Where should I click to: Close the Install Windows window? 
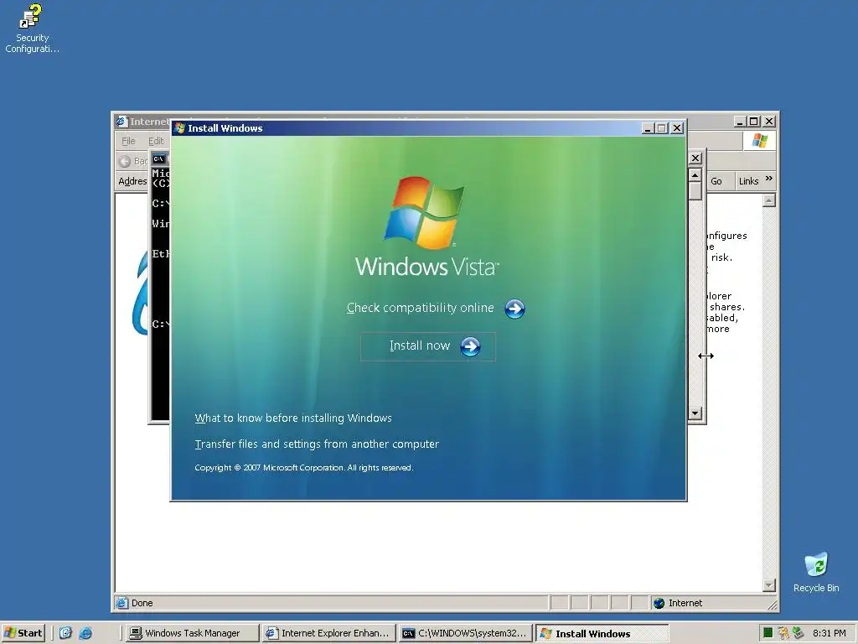(677, 128)
